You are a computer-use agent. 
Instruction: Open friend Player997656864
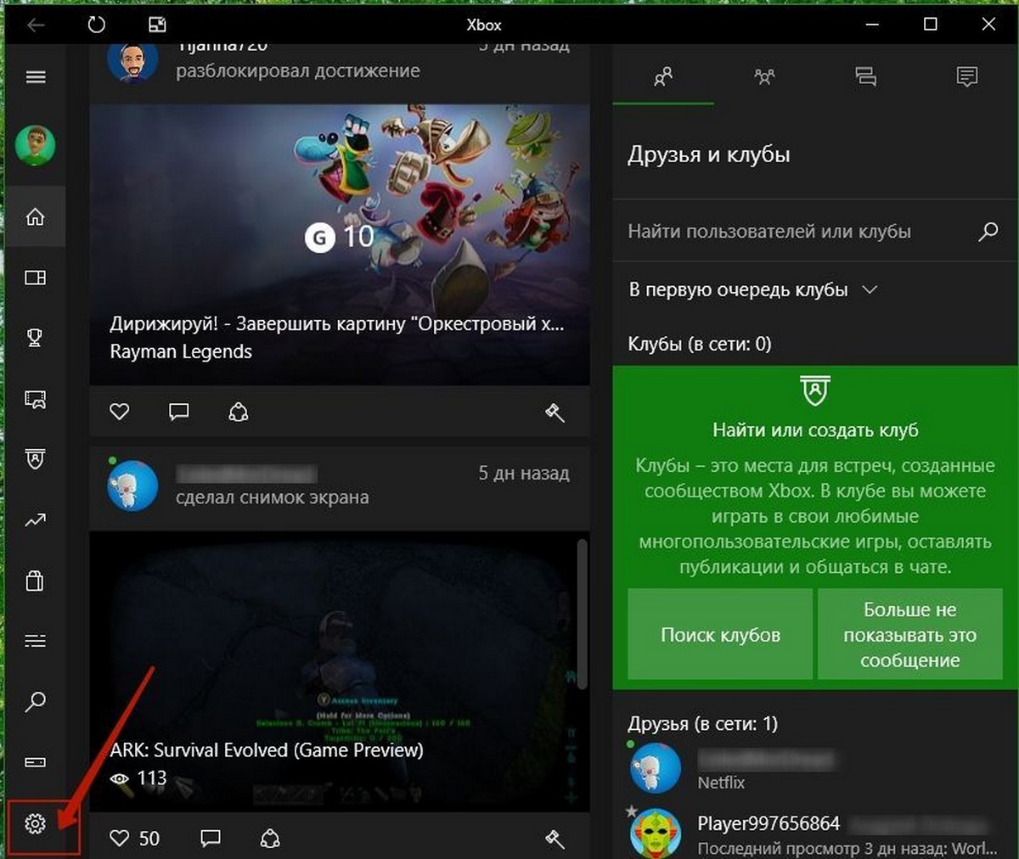814,834
